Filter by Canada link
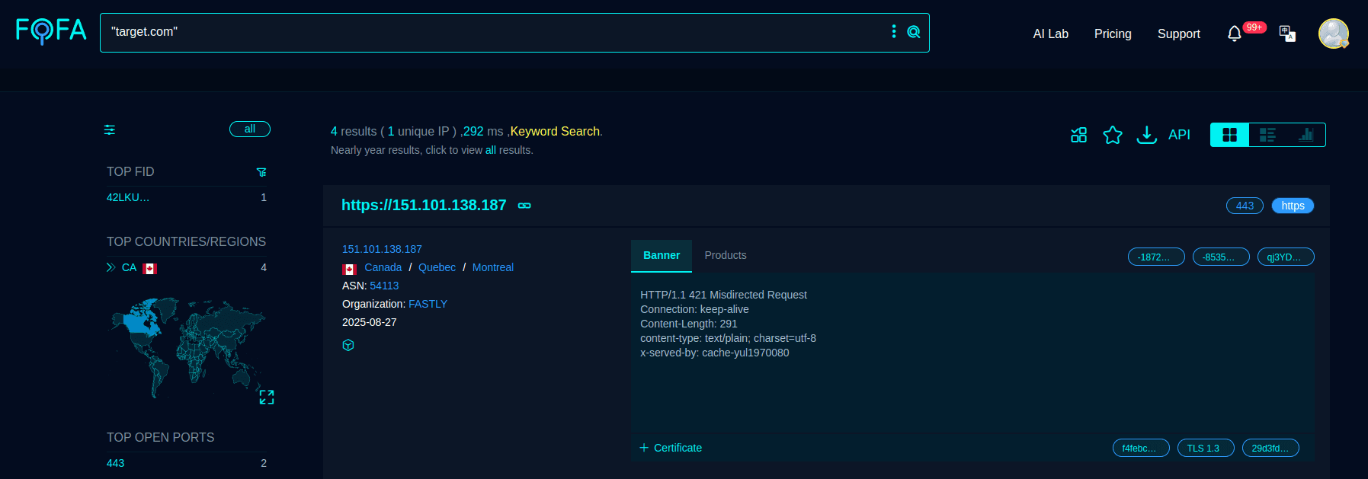This screenshot has width=1368, height=479. click(x=383, y=267)
